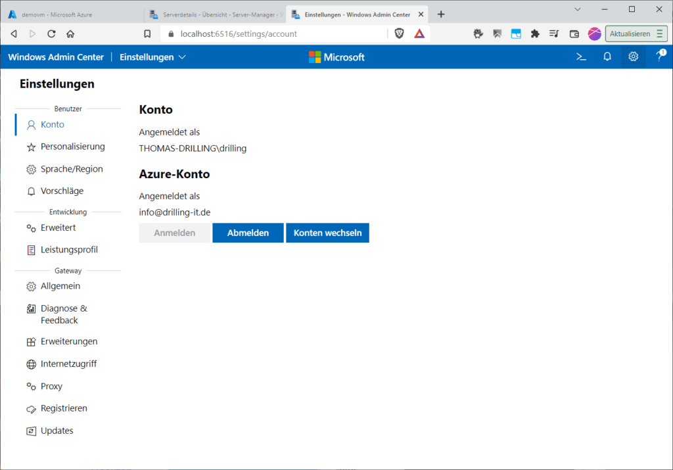Expand the Einstellungen dropdown in header

(x=152, y=57)
